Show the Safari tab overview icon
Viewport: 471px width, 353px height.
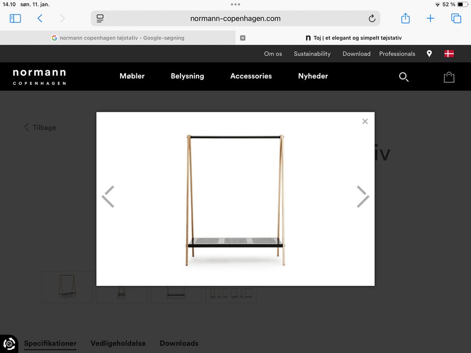[x=456, y=18]
